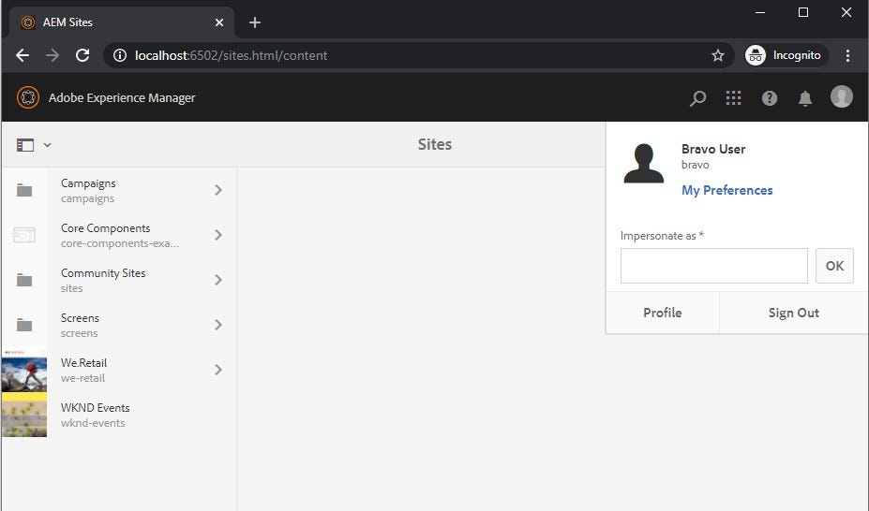Viewport: 869px width, 511px height.
Task: Select the WKND Events thumbnail
Action: tap(23, 415)
